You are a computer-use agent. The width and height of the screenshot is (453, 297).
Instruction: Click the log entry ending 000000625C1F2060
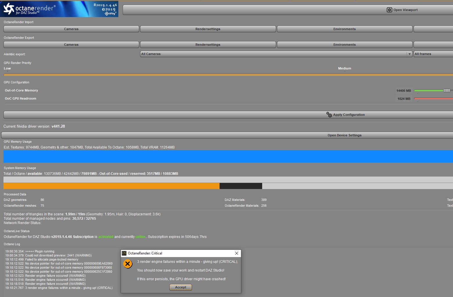point(59,272)
